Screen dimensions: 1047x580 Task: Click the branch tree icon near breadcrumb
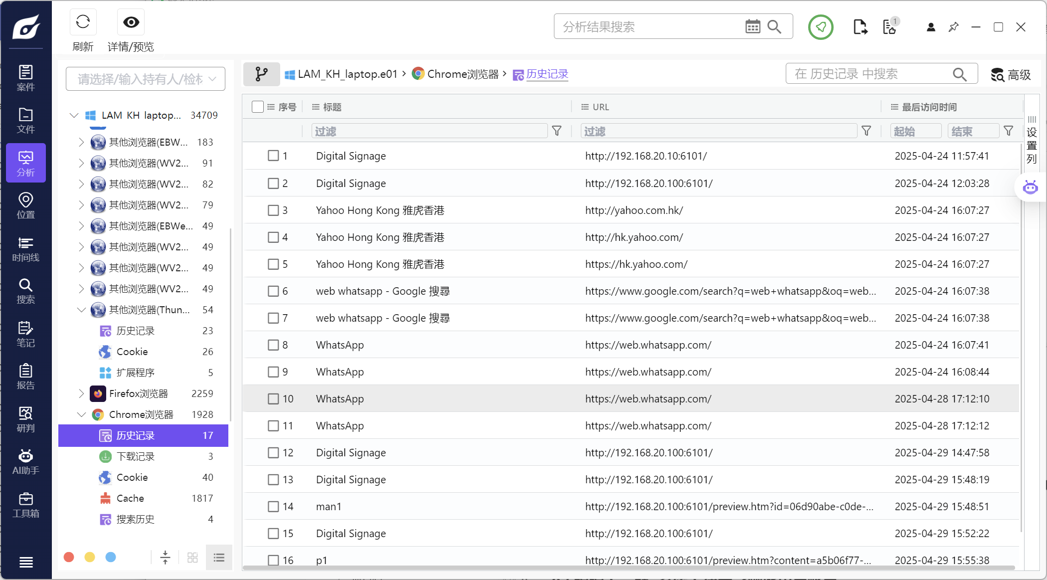[x=261, y=74]
